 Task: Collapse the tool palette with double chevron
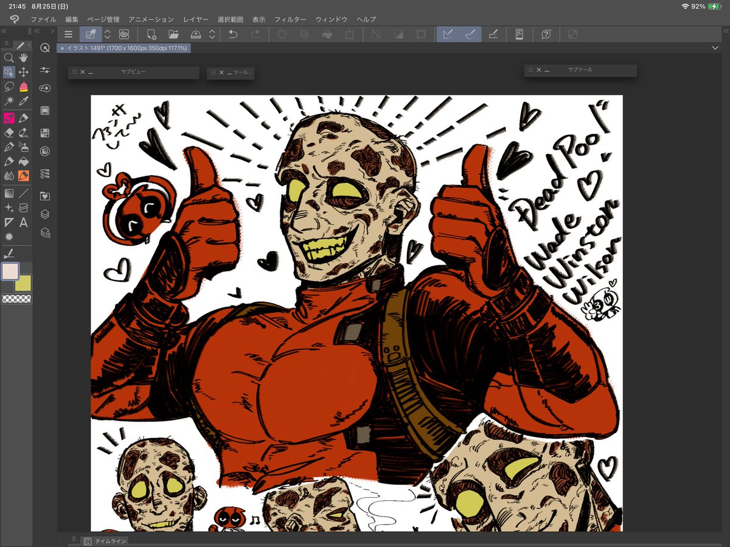(x=4, y=30)
